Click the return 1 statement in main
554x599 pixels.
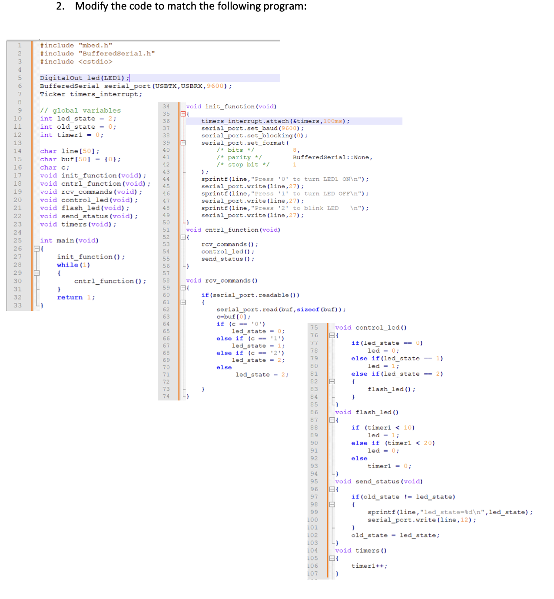pyautogui.click(x=76, y=297)
